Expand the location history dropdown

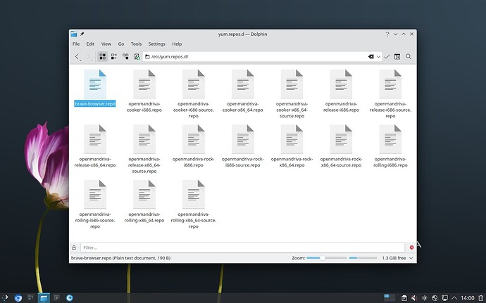coord(378,56)
